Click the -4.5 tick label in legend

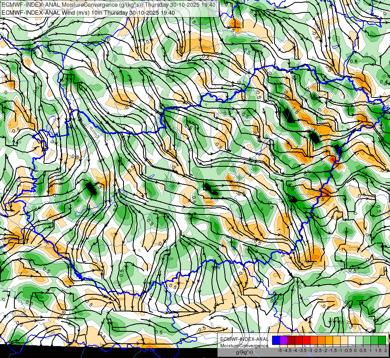point(287,350)
